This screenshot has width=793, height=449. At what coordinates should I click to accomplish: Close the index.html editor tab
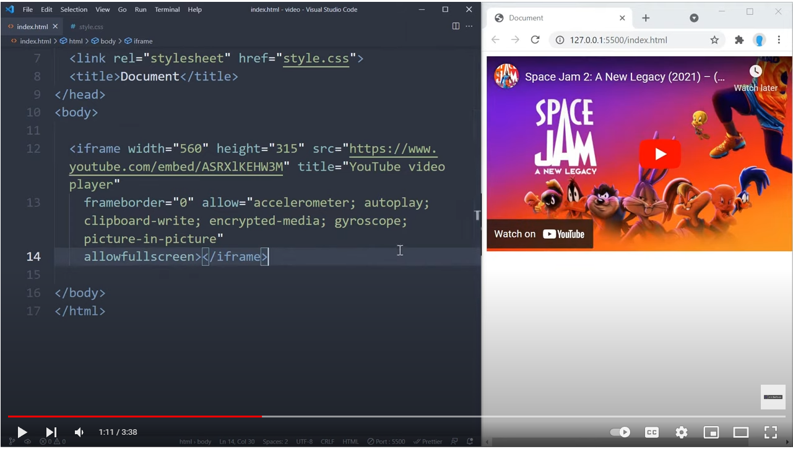click(55, 27)
